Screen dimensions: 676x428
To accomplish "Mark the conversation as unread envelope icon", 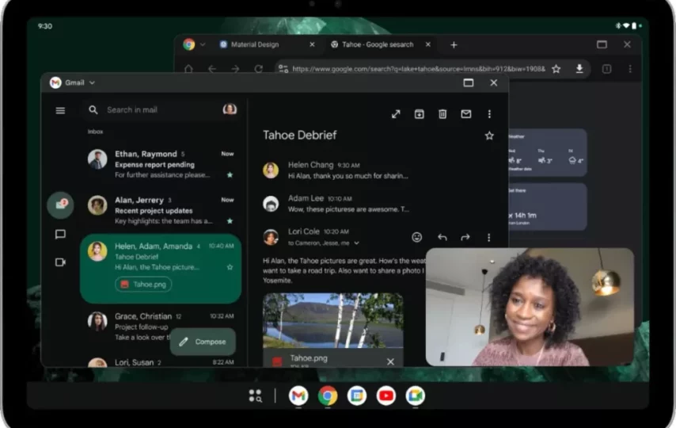I will point(465,114).
